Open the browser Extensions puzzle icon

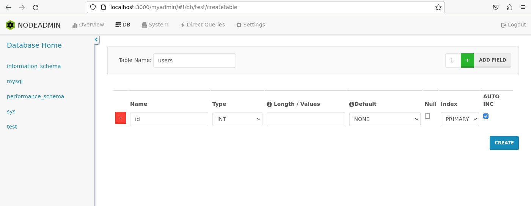point(509,7)
